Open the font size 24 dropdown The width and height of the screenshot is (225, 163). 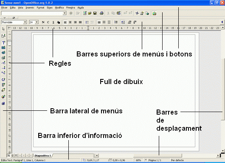(x=37, y=22)
